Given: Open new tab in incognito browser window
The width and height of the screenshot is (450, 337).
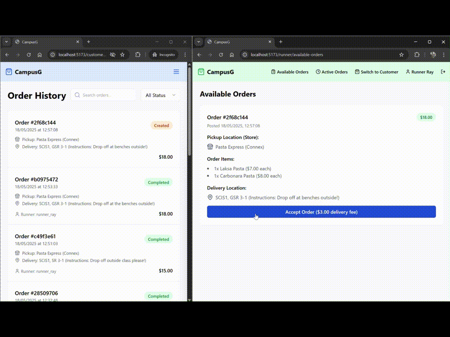Looking at the screenshot, I should pyautogui.click(x=89, y=42).
